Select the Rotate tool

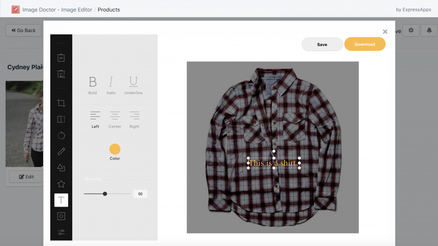(x=61, y=136)
